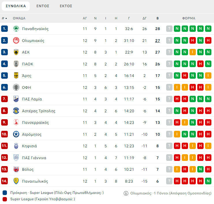Click the Βόλος club logo

tap(16, 170)
